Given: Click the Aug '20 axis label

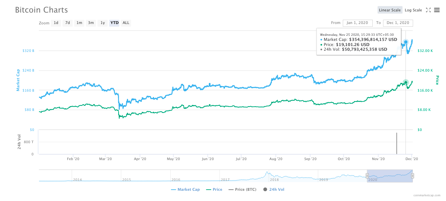Looking at the screenshot, I should click(x=275, y=159).
